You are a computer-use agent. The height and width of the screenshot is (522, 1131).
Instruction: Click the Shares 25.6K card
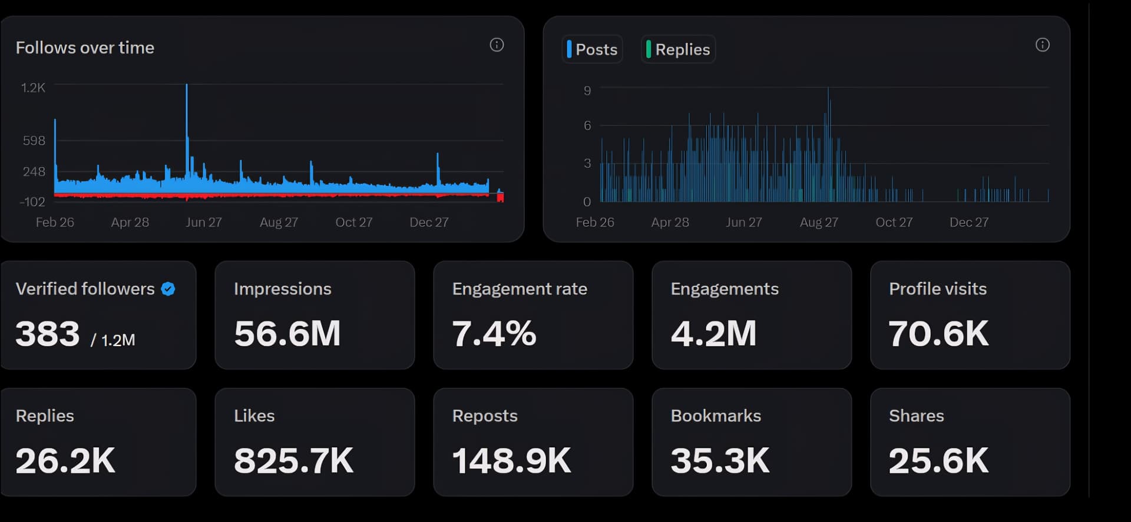(970, 442)
